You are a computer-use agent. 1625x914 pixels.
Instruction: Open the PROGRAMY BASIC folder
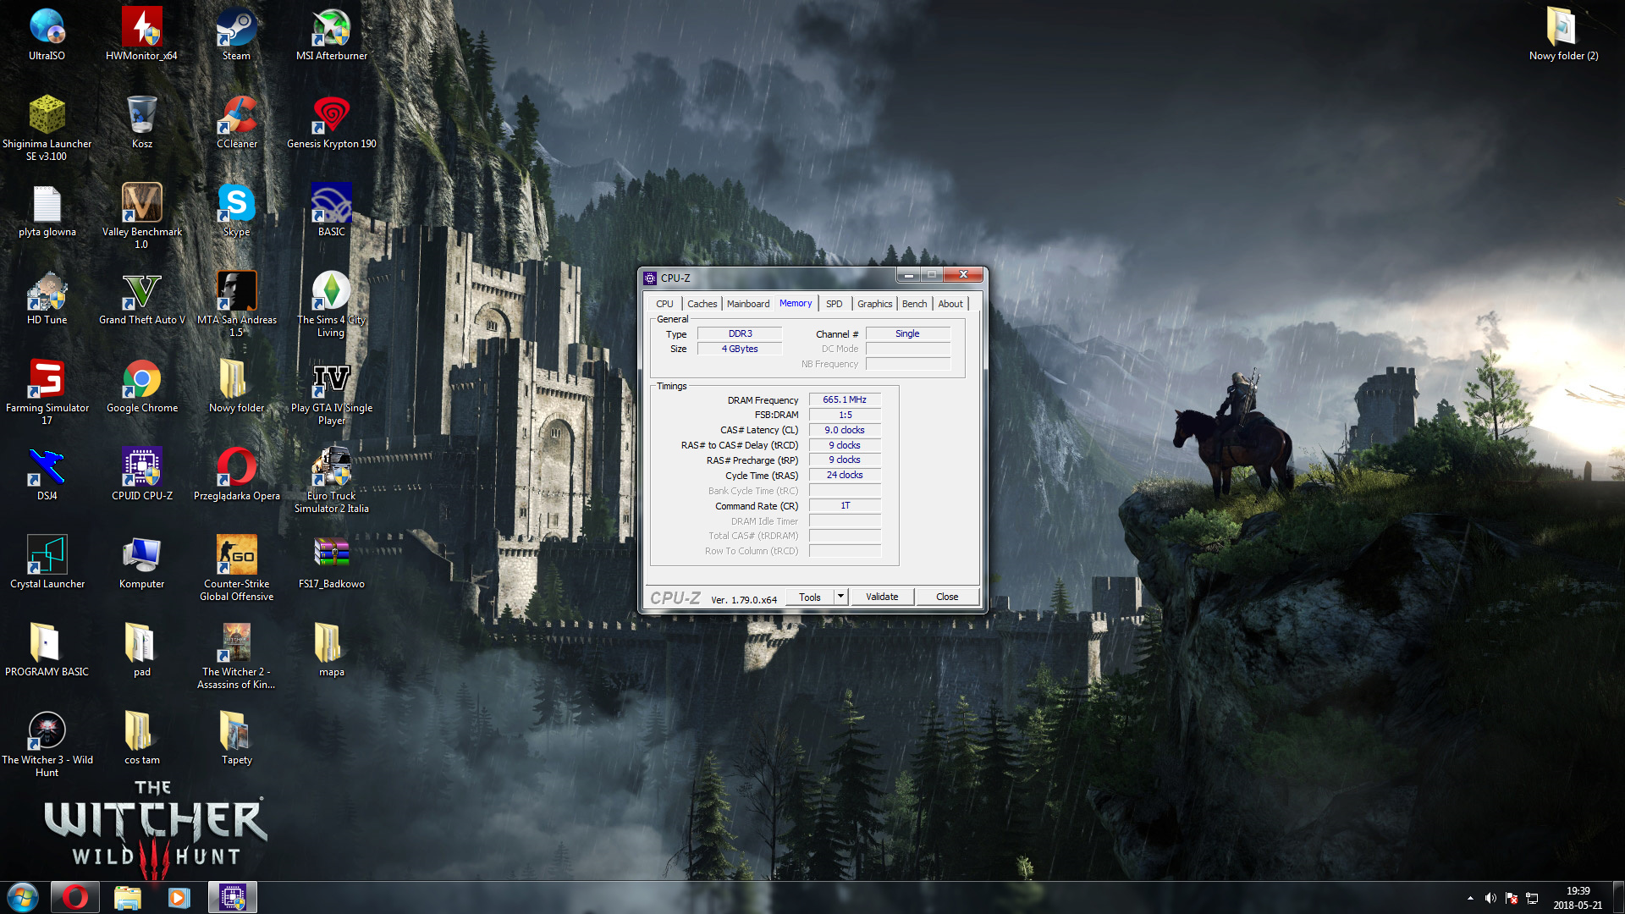coord(47,651)
